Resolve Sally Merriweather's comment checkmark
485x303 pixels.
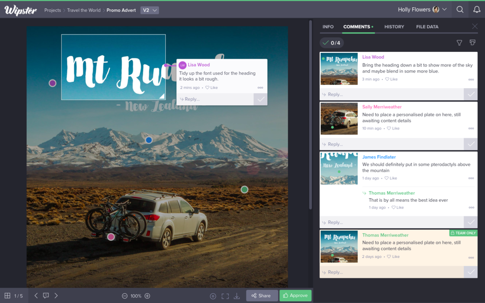tap(470, 144)
